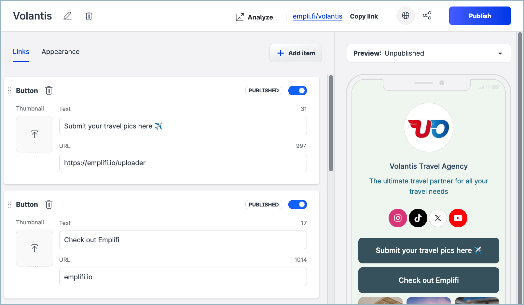Toggle off the travel pics button switch
Screen dimensions: 524x305
coord(297,91)
